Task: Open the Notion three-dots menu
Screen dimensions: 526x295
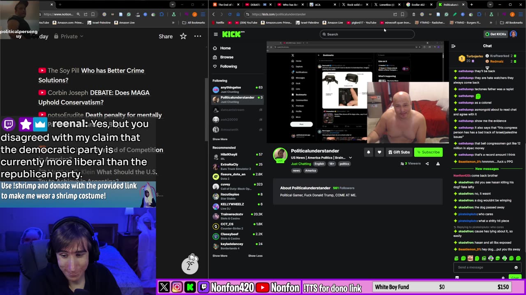Action: pos(198,36)
